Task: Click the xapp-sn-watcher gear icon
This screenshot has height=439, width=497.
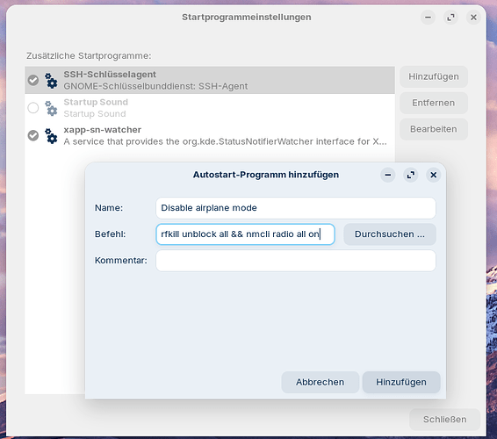Action: 51,136
